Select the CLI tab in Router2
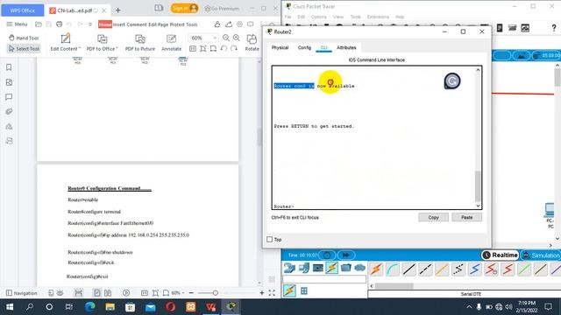The image size is (561, 315). coord(323,47)
